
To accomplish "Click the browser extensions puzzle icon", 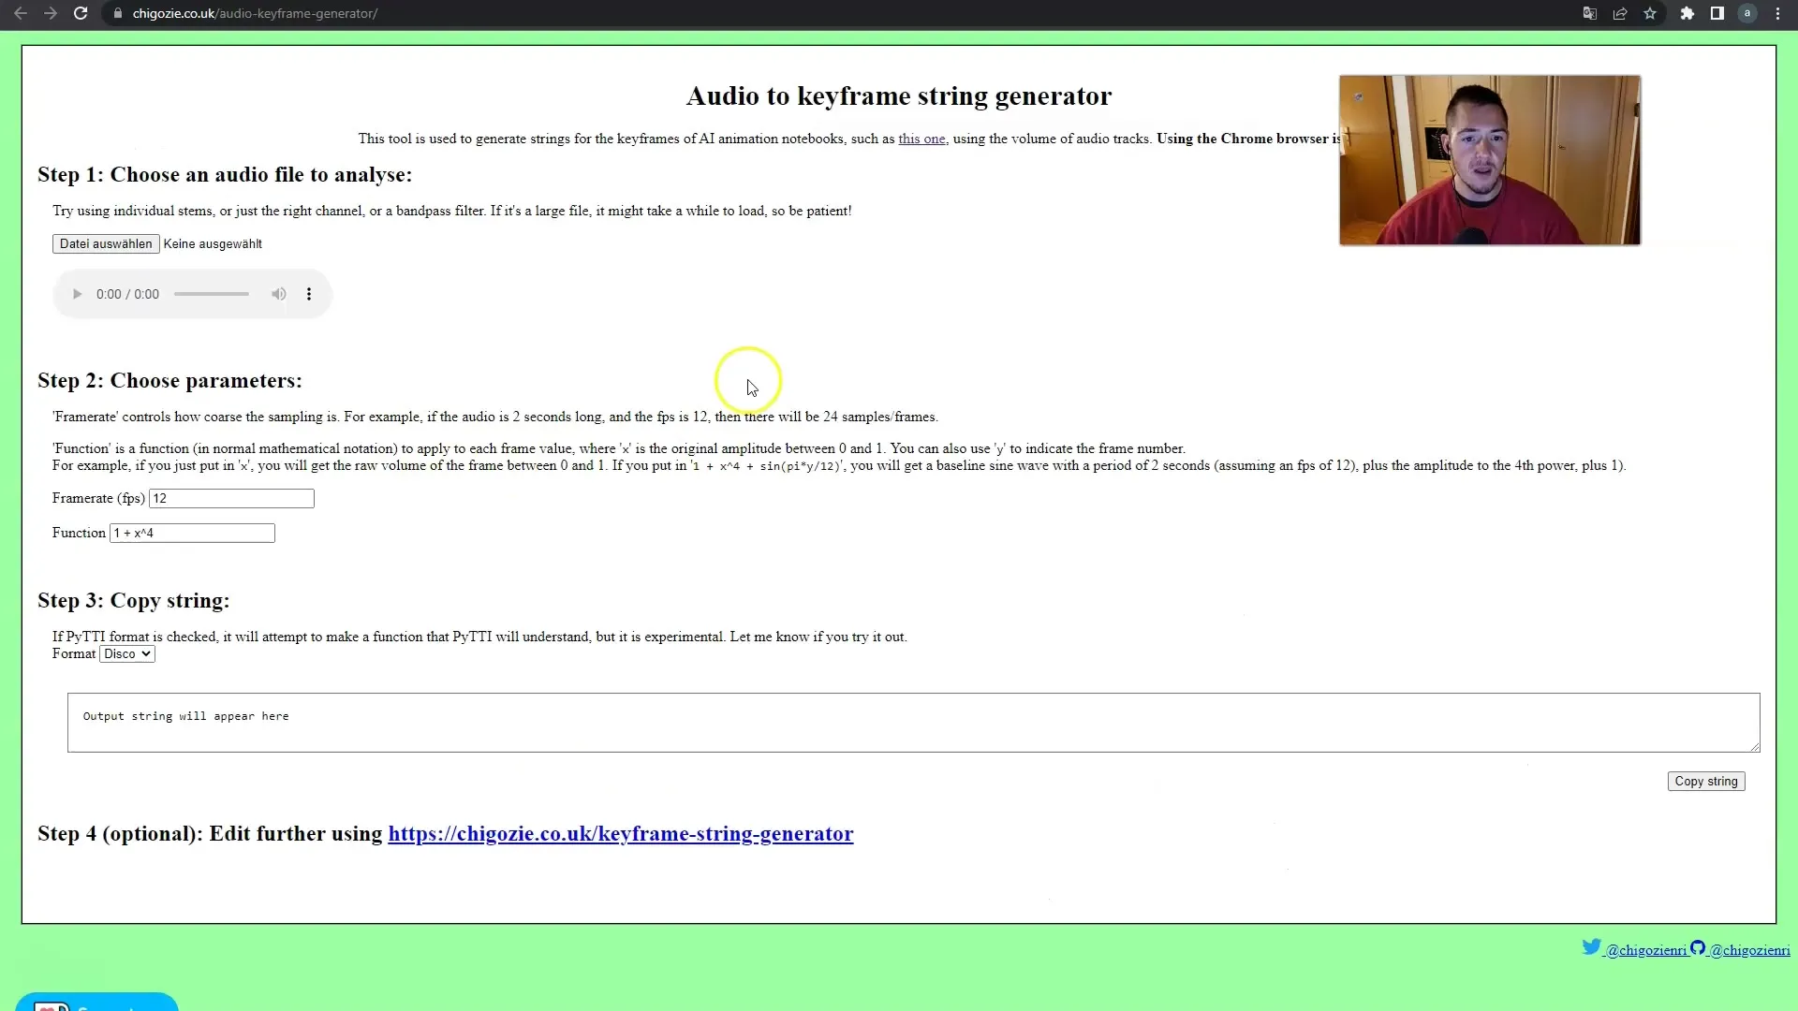I will point(1685,14).
